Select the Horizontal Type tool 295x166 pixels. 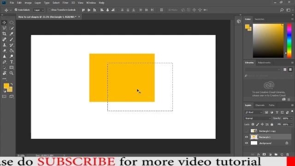tap(12, 62)
